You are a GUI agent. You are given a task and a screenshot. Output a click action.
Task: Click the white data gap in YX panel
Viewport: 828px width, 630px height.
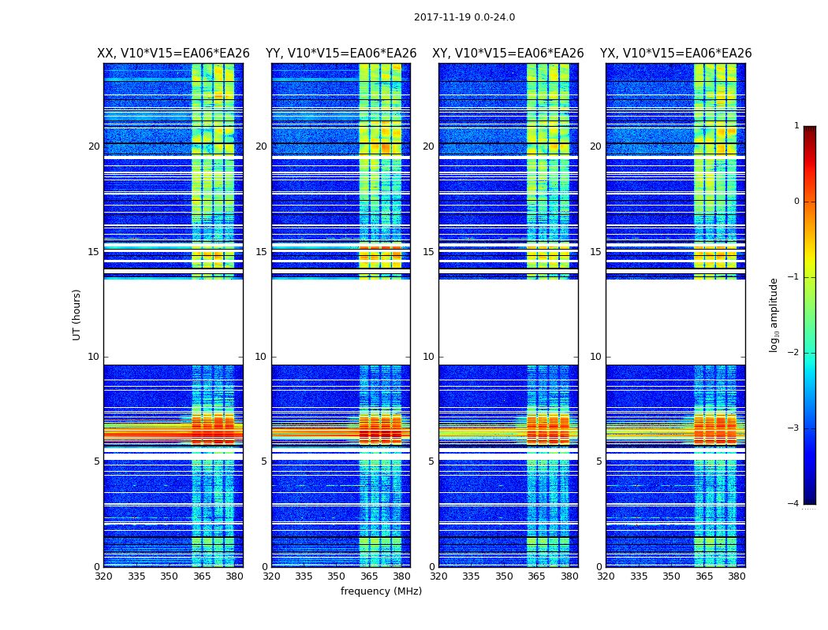click(x=675, y=321)
